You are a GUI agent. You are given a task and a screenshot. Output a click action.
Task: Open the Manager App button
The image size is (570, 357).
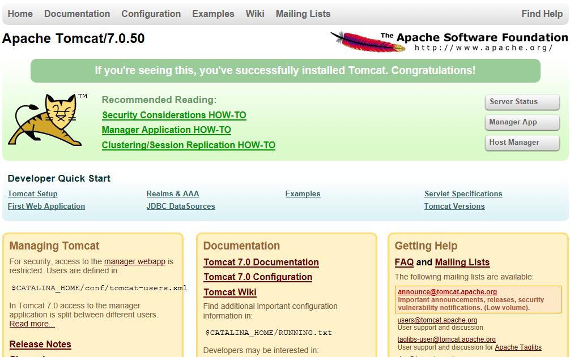click(522, 122)
